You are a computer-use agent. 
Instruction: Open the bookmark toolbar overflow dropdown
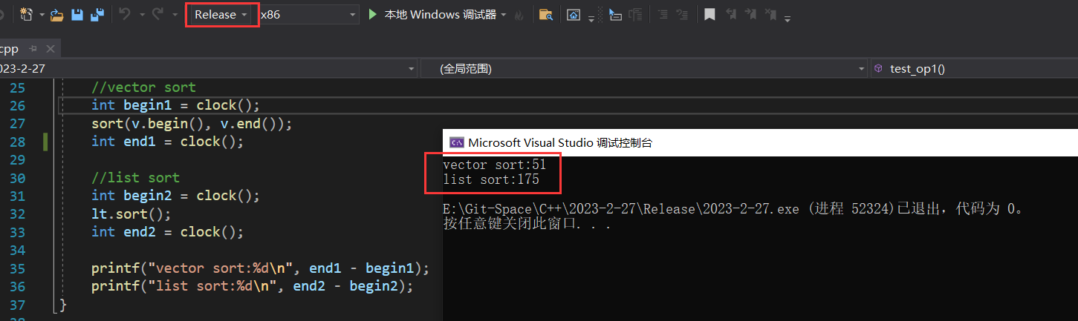click(788, 18)
